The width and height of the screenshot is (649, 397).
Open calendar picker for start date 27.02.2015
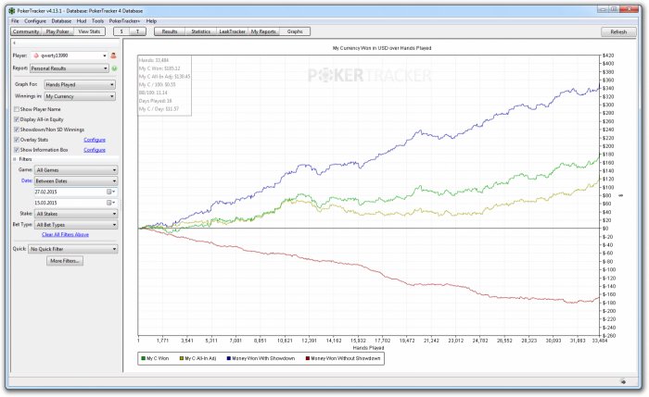[110, 192]
